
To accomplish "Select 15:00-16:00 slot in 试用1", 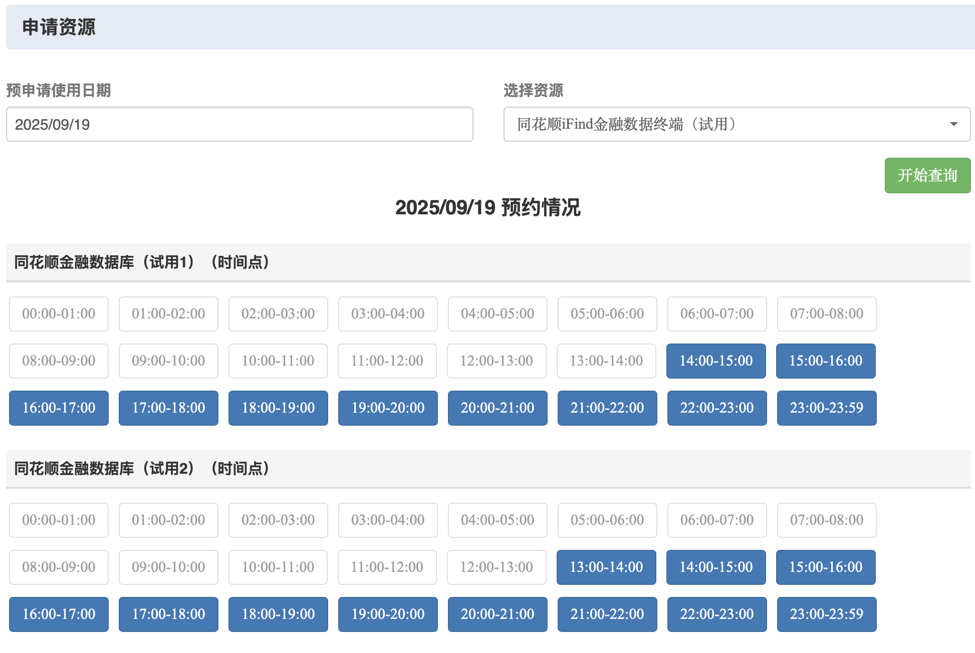I will click(x=825, y=361).
